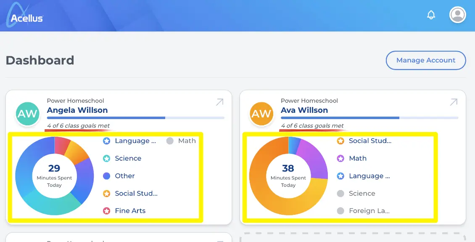
Task: Click the Acellus logo
Action: [x=25, y=16]
